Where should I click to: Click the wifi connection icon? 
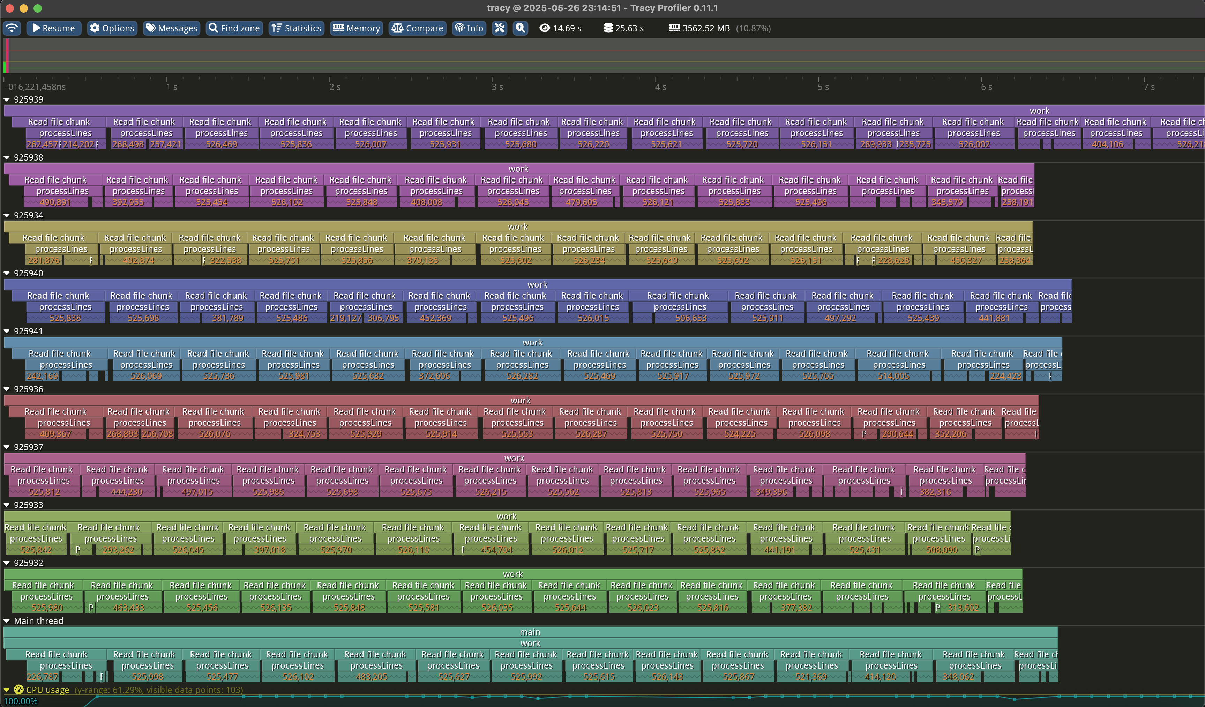(12, 28)
